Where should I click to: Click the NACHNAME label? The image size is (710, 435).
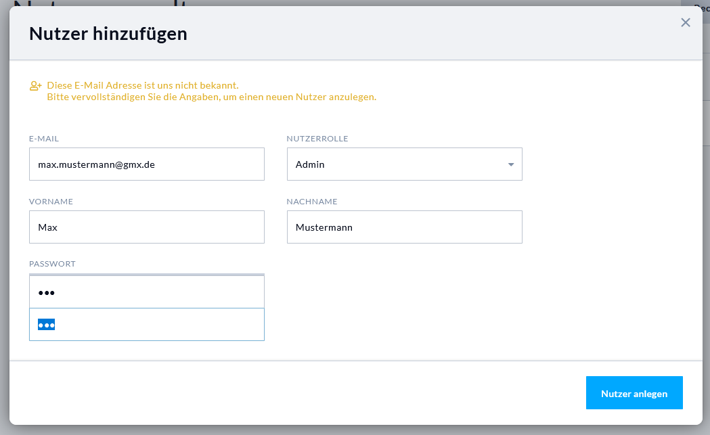(x=312, y=202)
